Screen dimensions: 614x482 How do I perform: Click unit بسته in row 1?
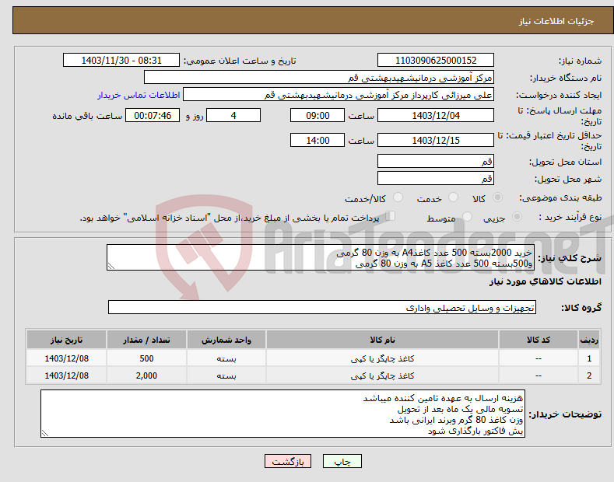click(x=226, y=358)
